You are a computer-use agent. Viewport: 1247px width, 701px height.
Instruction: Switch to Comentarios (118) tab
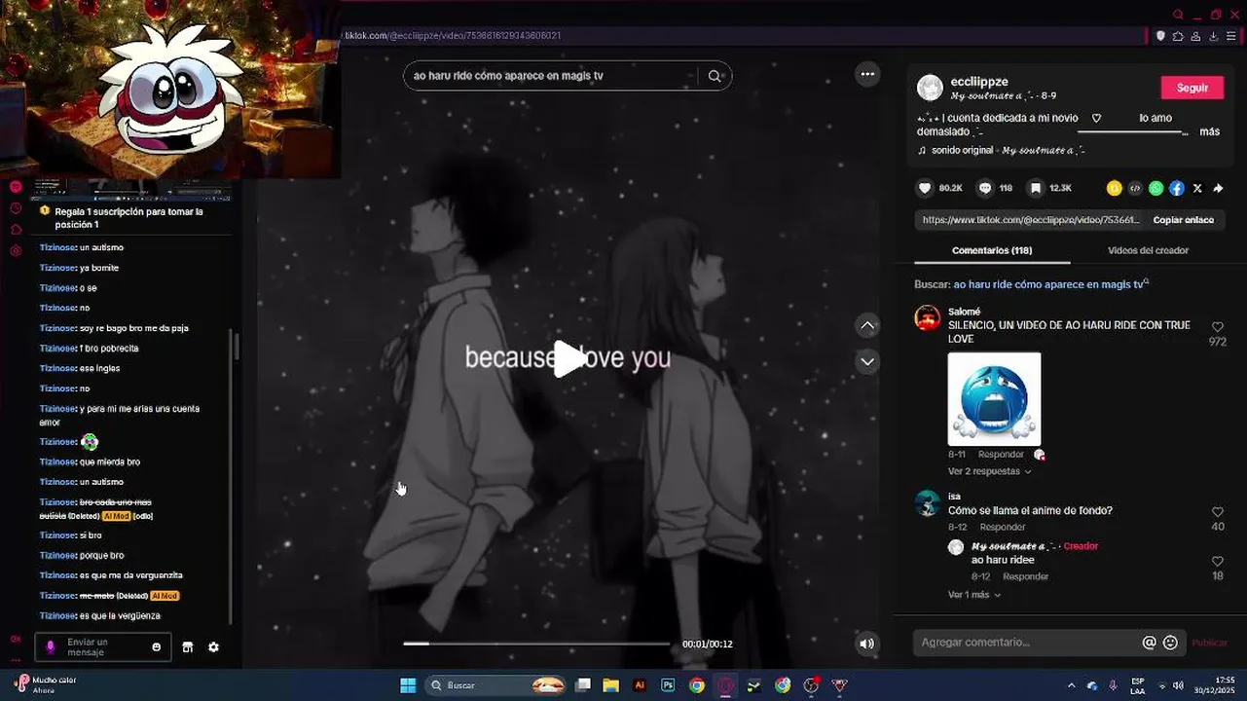coord(992,250)
